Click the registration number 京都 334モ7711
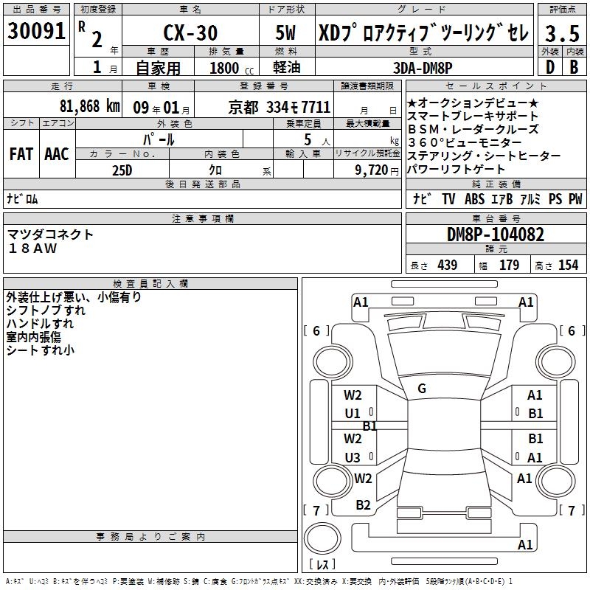 tap(280, 108)
